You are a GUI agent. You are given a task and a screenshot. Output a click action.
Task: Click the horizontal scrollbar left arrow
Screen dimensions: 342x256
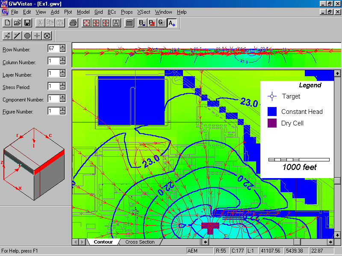coord(205,242)
